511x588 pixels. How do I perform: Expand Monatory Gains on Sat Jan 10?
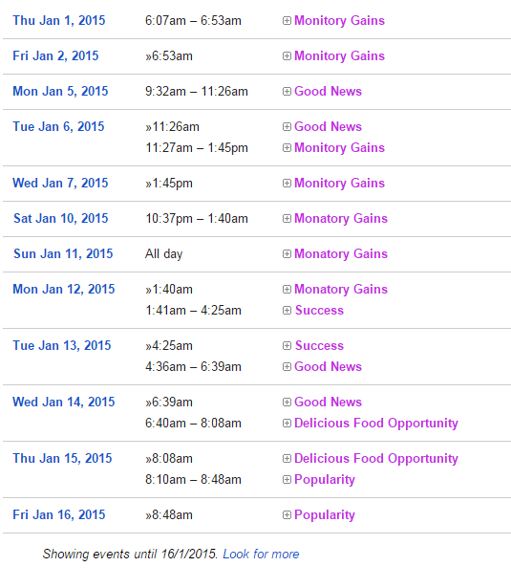[x=287, y=219]
